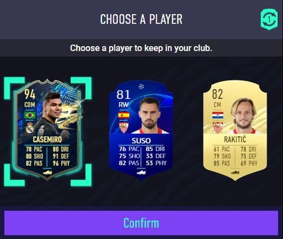Click the Real Madrid crest icon

[30, 127]
